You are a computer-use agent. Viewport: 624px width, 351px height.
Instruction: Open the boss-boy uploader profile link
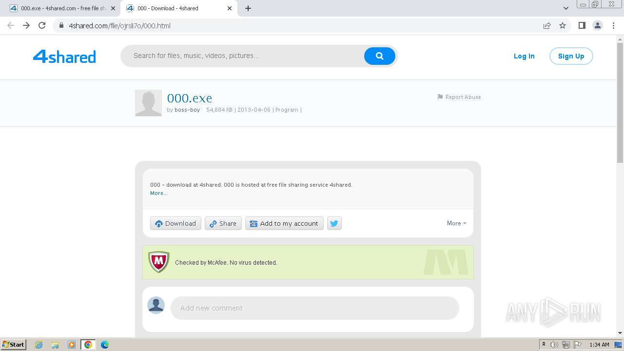(x=187, y=110)
